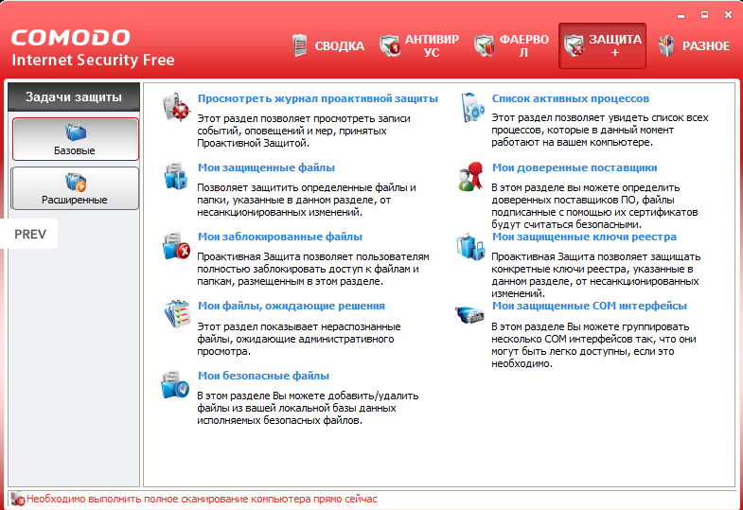Viewport: 743px width, 510px height.
Task: Click the 'Задачи защиты' panel header
Action: [x=74, y=97]
